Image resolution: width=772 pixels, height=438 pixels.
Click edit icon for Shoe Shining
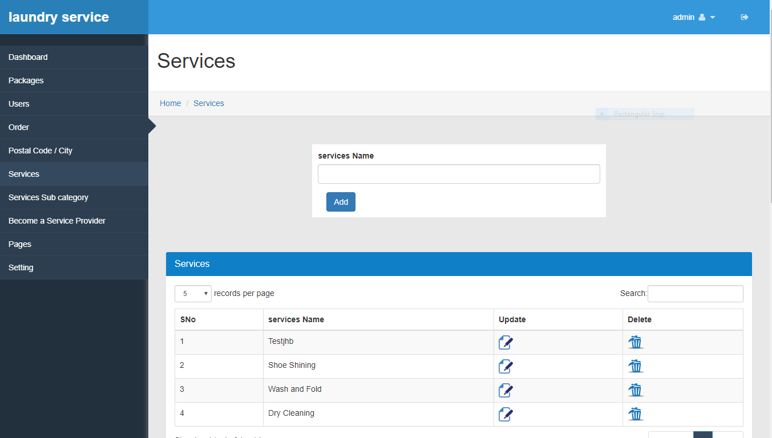pyautogui.click(x=506, y=366)
